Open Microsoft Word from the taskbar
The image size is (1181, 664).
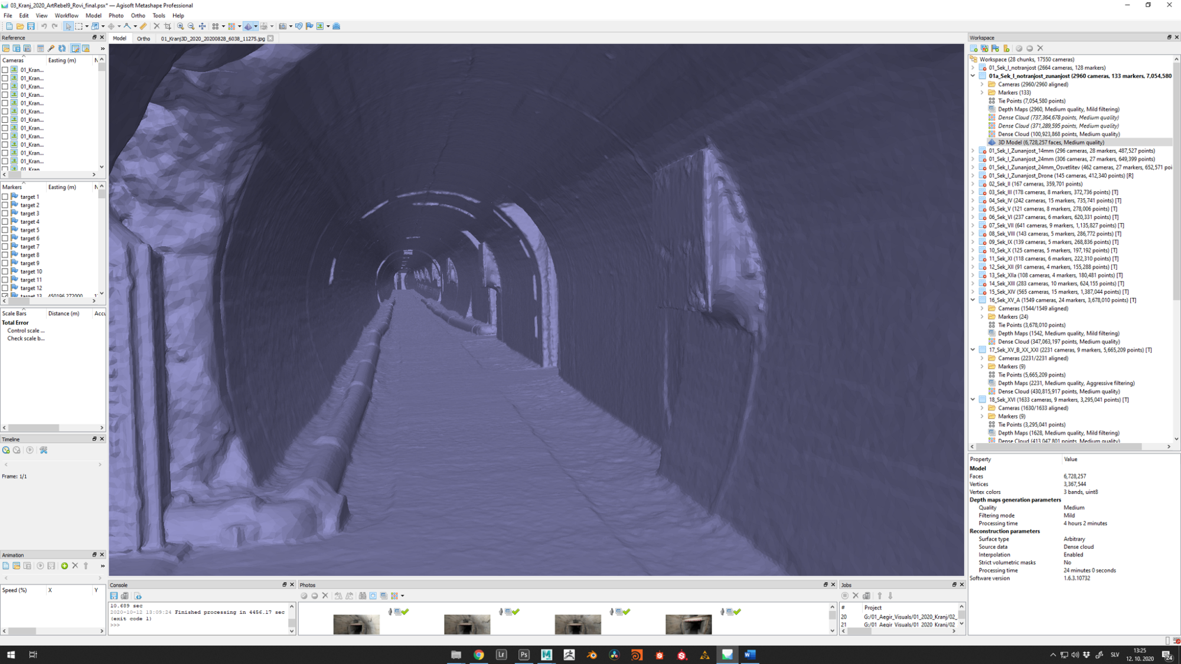(x=750, y=655)
